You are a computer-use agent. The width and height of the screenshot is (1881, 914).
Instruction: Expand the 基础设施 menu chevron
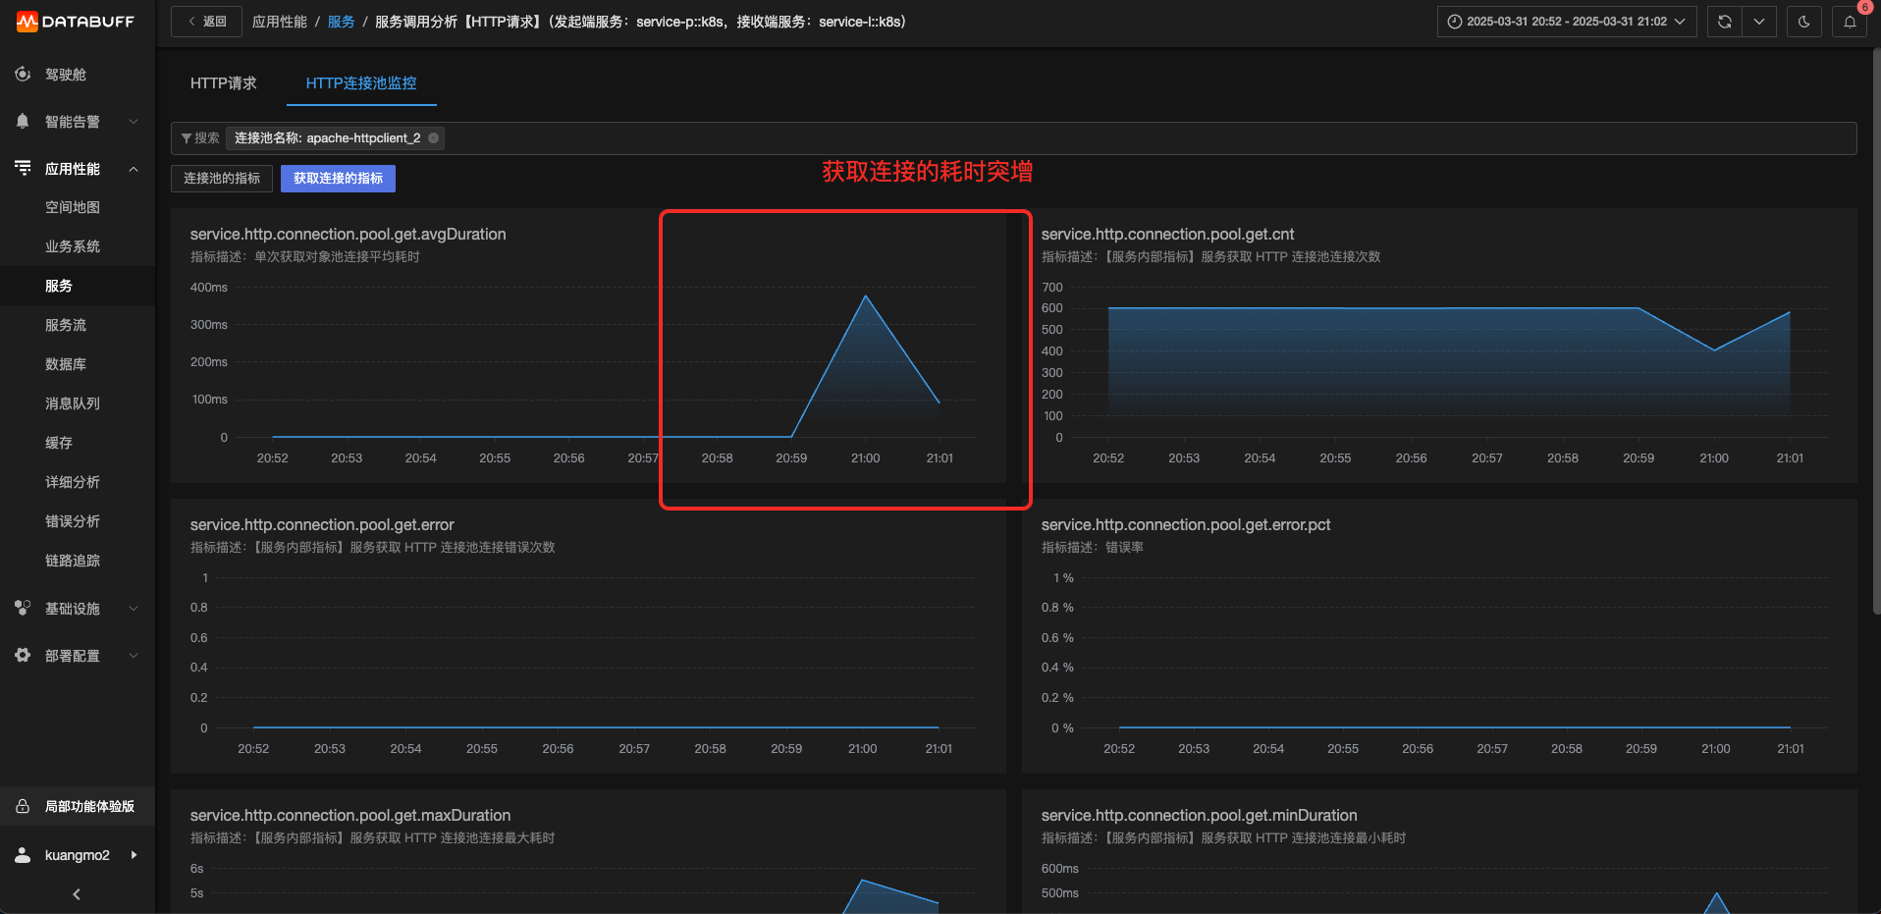click(x=134, y=609)
